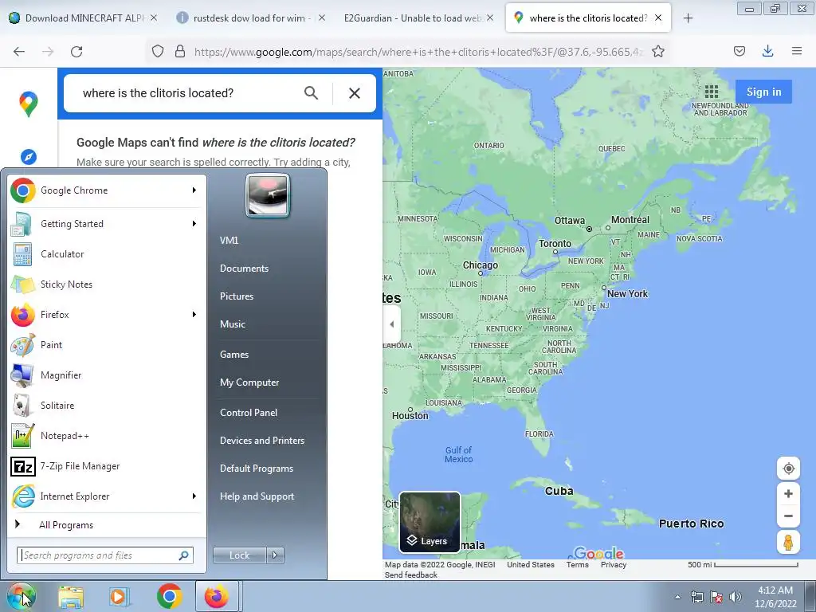Open Help and Support

tap(257, 496)
